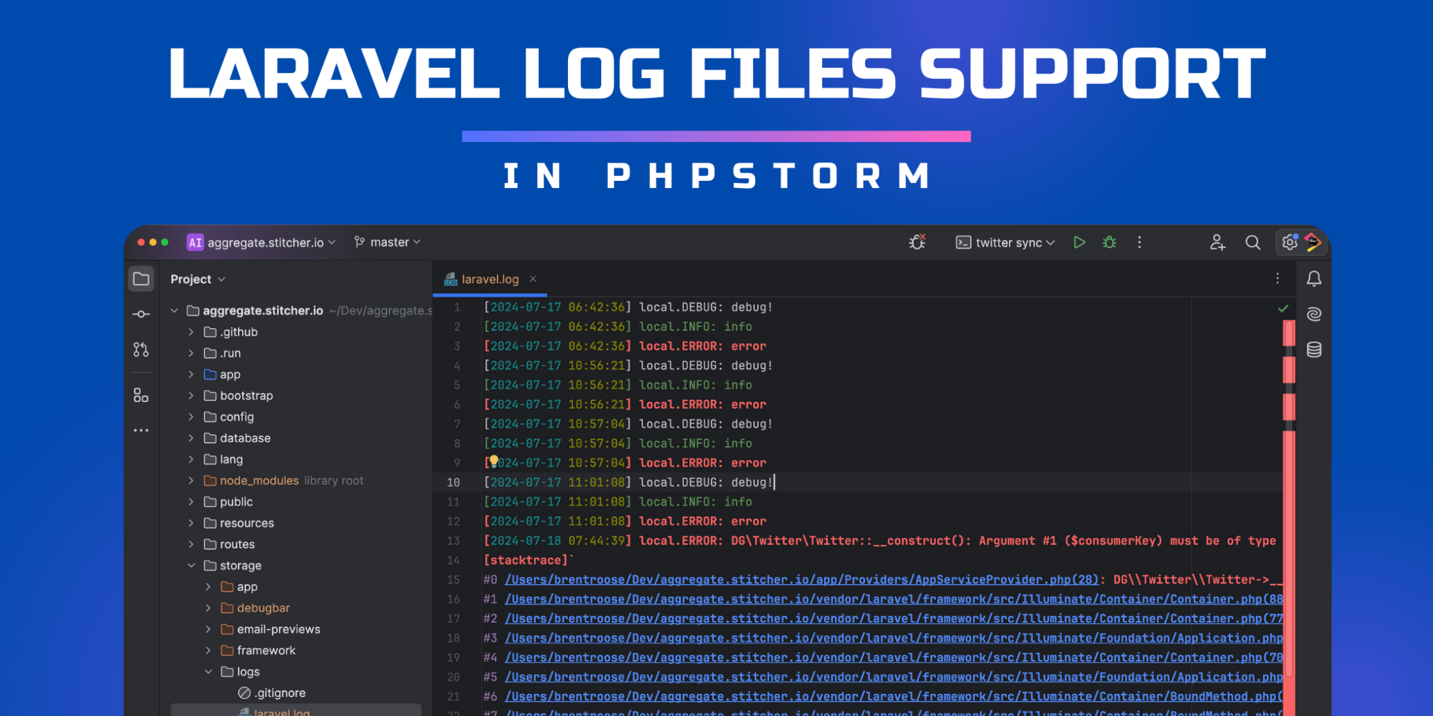This screenshot has width=1433, height=716.
Task: Open the Pull Requests tool window icon
Action: coord(141,350)
